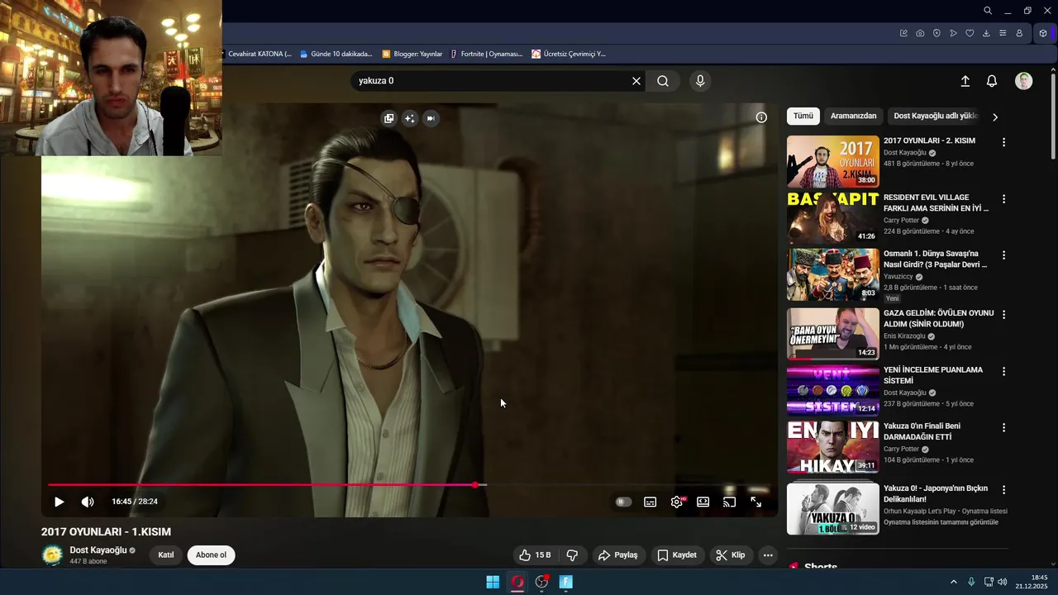This screenshot has height=595, width=1058.
Task: Click the 'Paylaş' share button
Action: (x=618, y=555)
